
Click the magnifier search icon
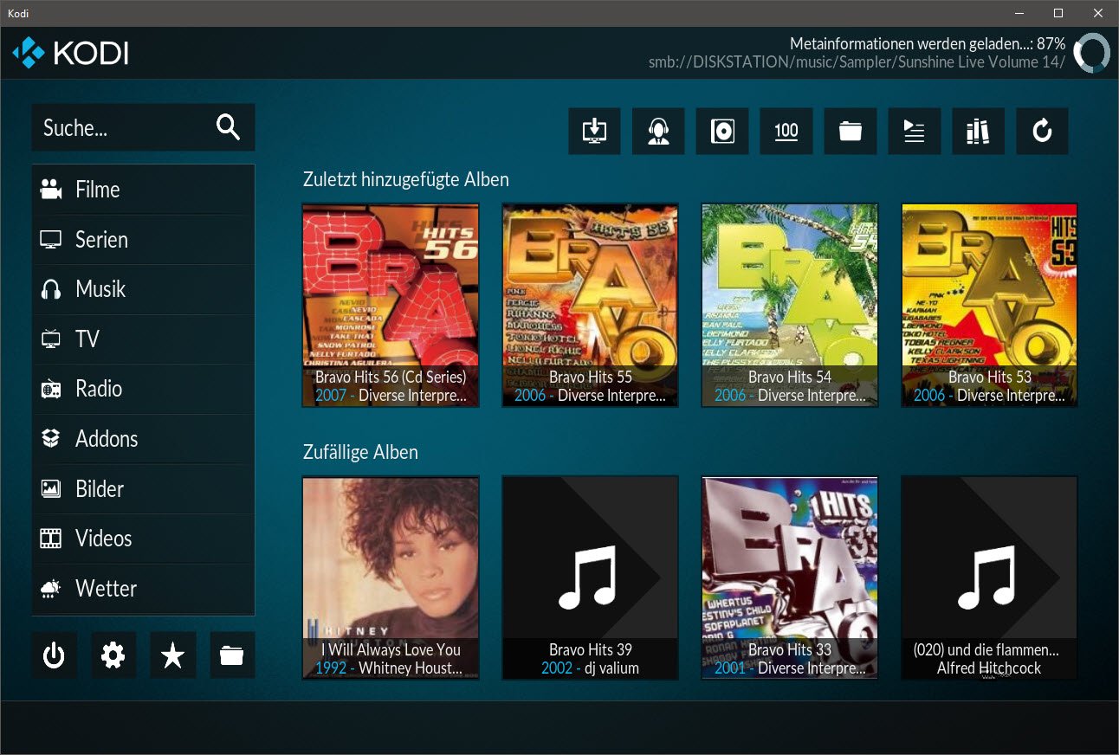[x=228, y=127]
